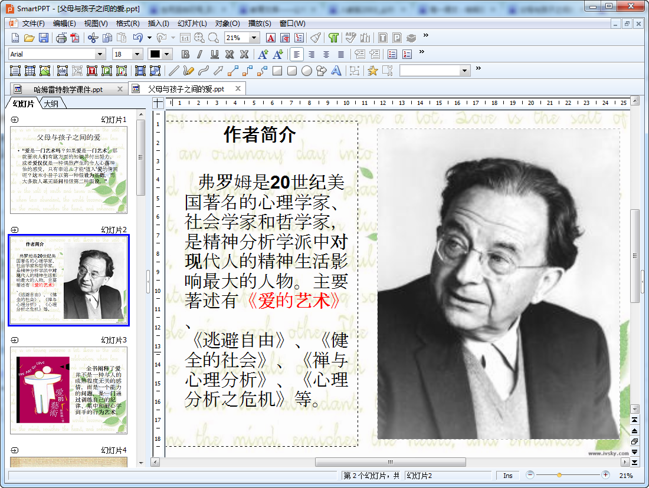Select the 幻灯片3 slide thumbnail
The width and height of the screenshot is (649, 488).
click(68, 390)
